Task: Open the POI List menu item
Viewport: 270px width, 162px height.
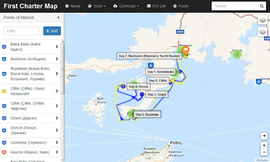Action: pos(156,6)
